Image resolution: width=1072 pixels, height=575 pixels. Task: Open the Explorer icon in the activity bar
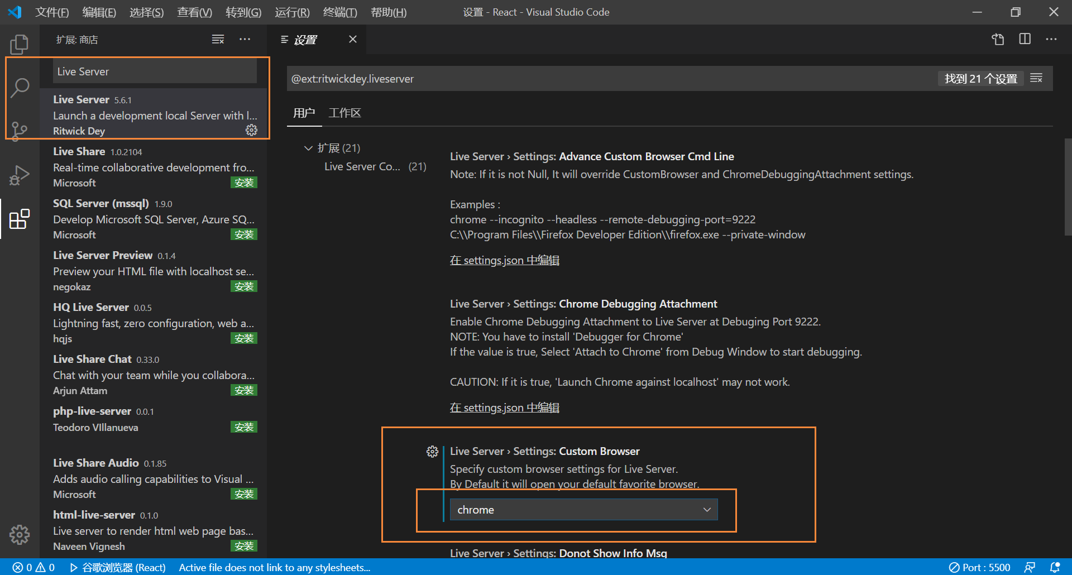tap(20, 44)
